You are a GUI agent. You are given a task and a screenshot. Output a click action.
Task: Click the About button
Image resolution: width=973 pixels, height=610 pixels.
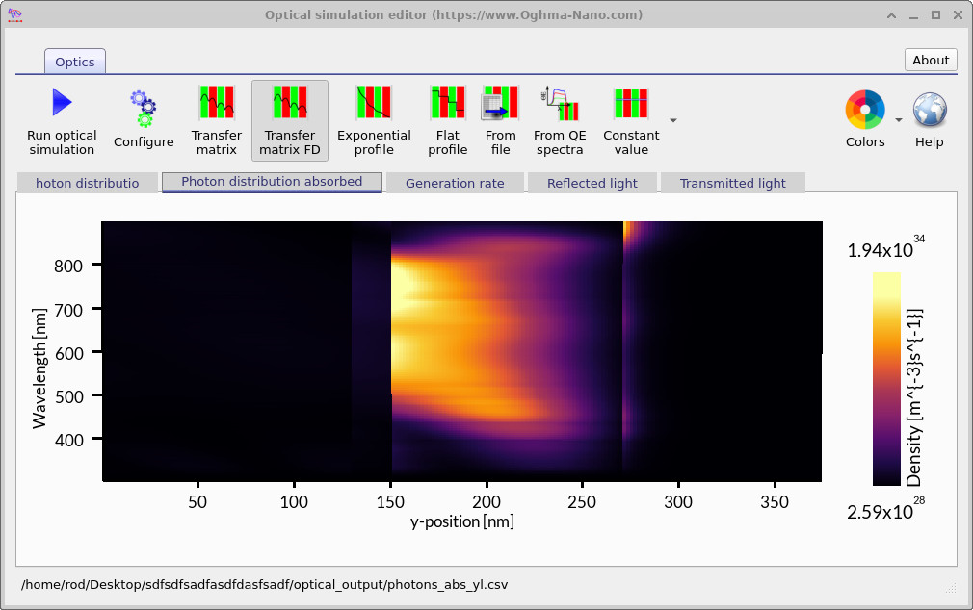click(931, 60)
